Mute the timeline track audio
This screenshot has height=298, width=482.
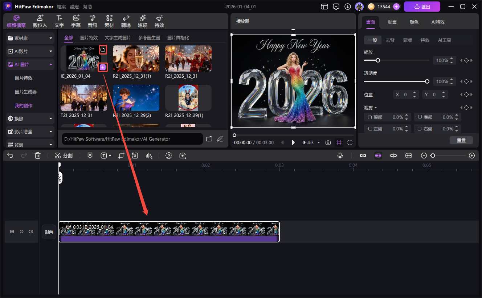pos(31,231)
